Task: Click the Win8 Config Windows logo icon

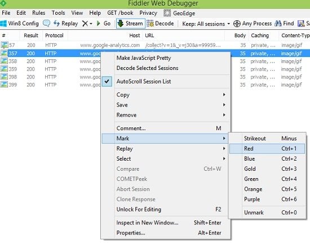Action: point(3,24)
